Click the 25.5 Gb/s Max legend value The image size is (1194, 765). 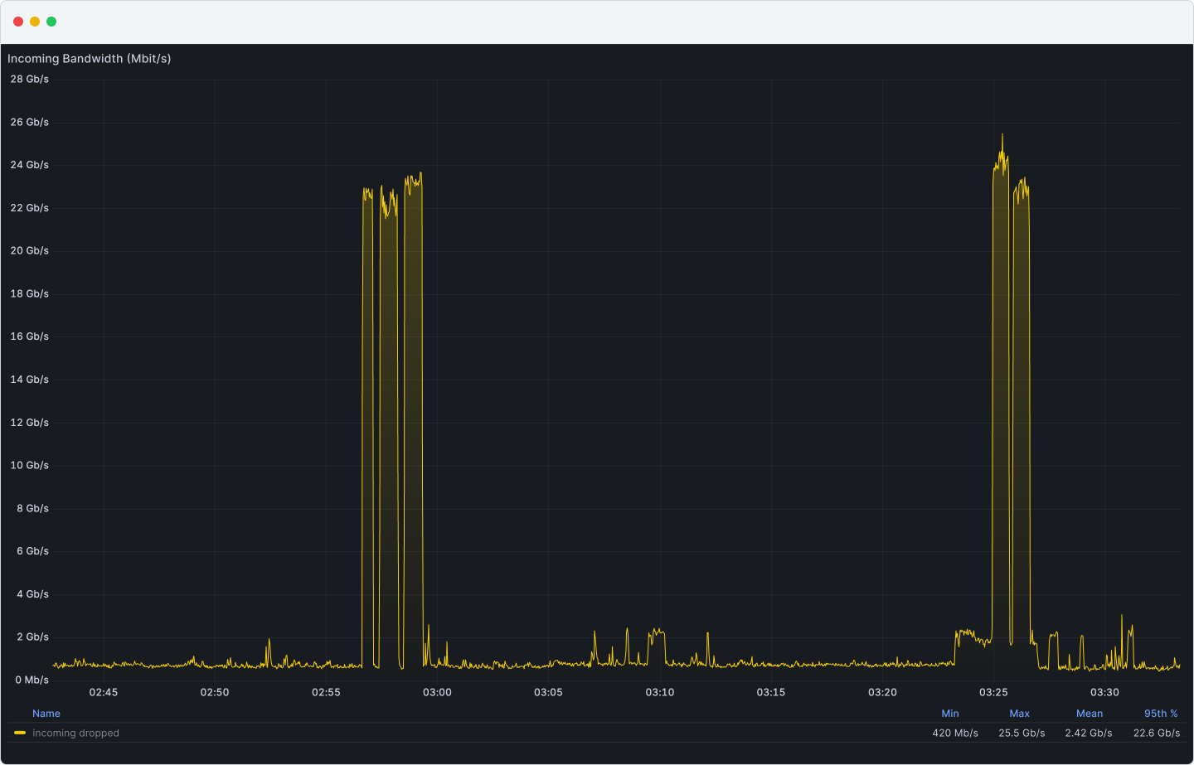coord(1022,734)
